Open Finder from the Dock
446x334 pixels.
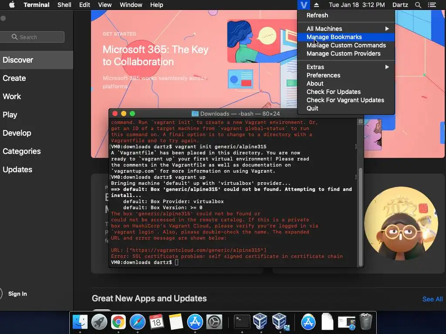pyautogui.click(x=80, y=322)
